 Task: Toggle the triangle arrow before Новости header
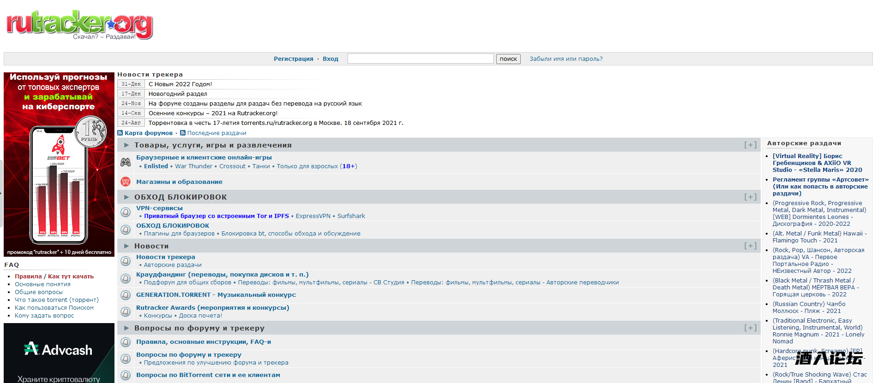126,246
